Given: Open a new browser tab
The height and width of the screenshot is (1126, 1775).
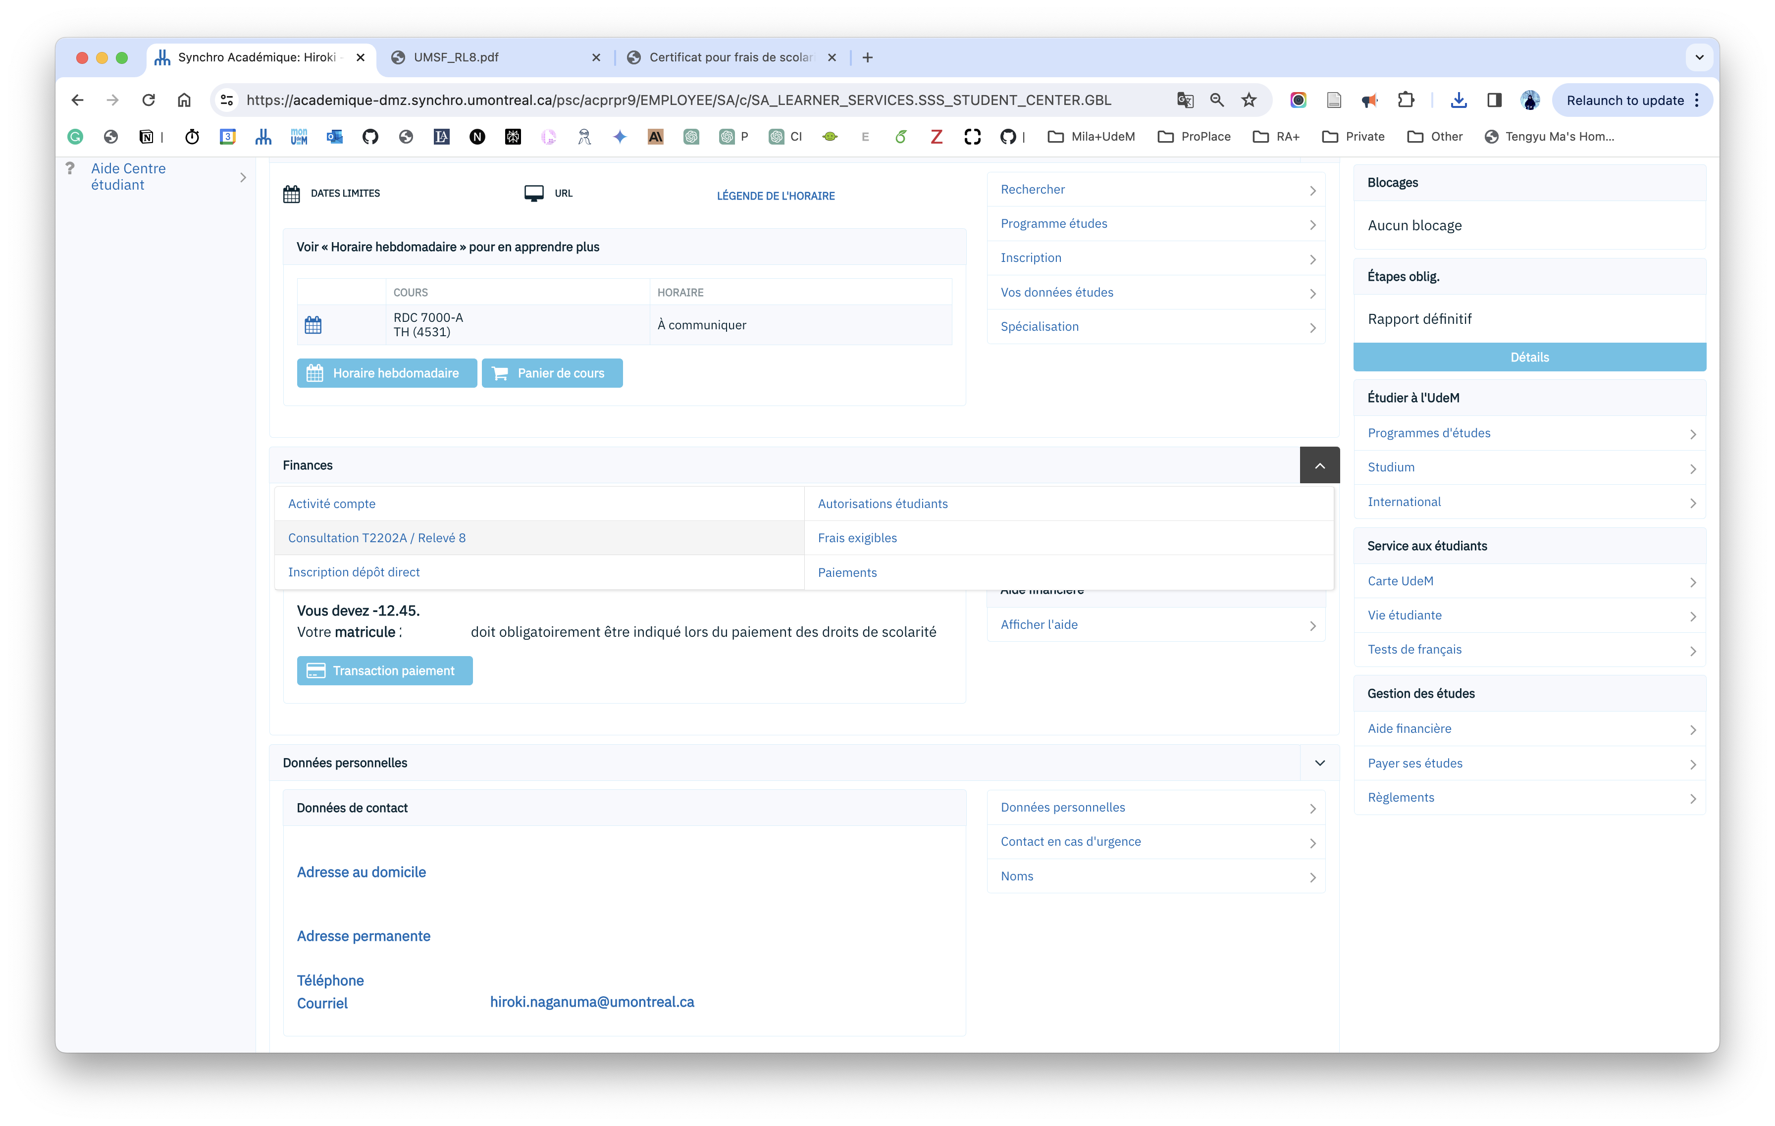Looking at the screenshot, I should [868, 57].
